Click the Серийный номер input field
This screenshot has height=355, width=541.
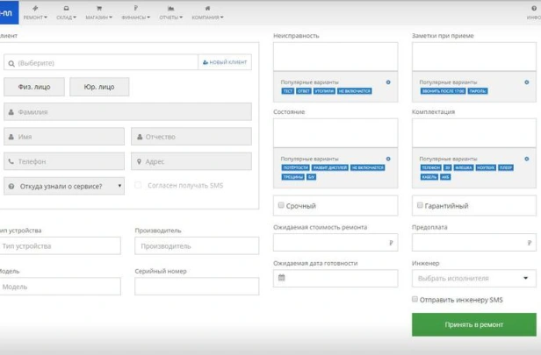click(x=197, y=287)
